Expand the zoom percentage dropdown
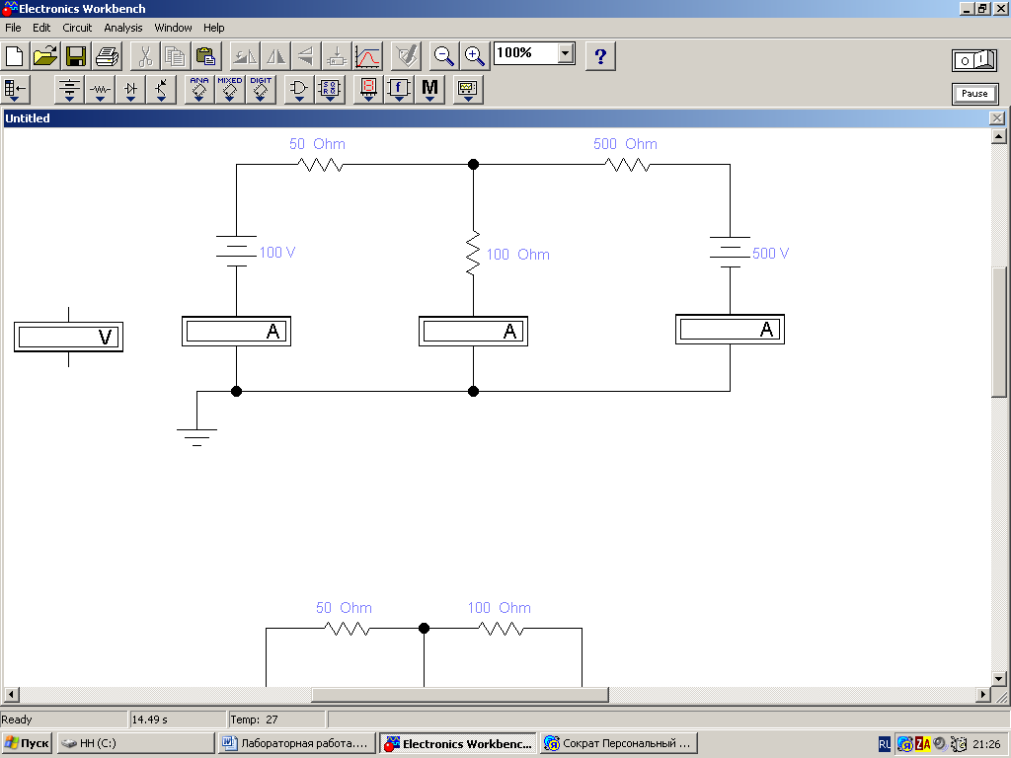The height and width of the screenshot is (758, 1011). tap(566, 53)
